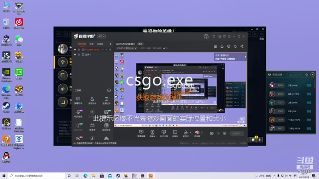Open the user avatar in the title bar
The width and height of the screenshot is (319, 179).
(x=206, y=36)
